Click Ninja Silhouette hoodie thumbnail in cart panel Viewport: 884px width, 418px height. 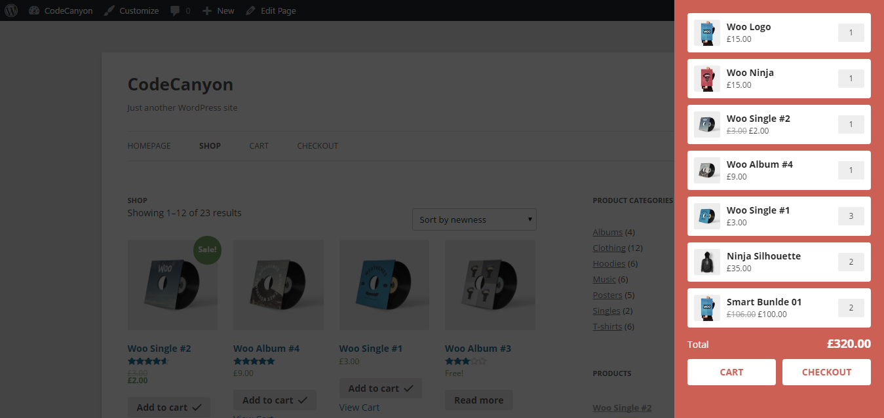[x=707, y=262]
